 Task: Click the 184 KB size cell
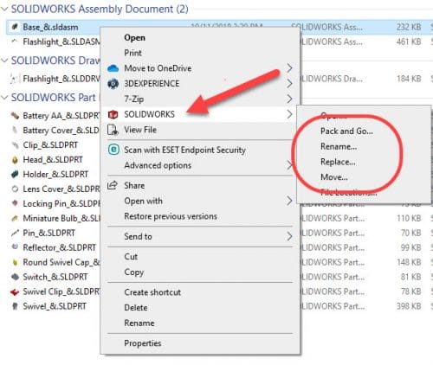click(x=409, y=79)
